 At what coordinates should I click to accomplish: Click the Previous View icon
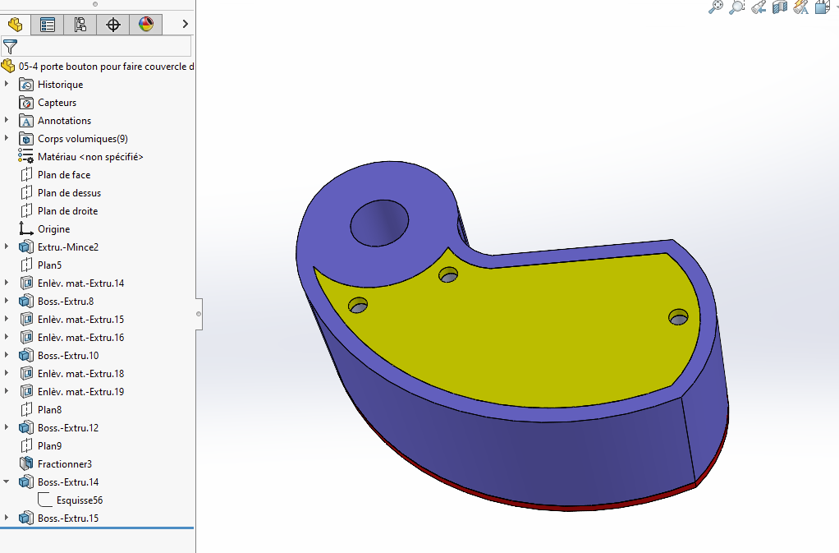(759, 7)
